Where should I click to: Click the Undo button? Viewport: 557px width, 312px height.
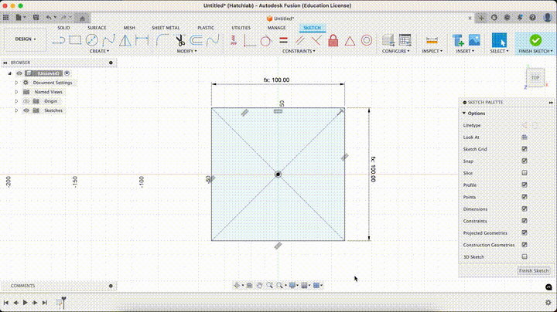(49, 17)
